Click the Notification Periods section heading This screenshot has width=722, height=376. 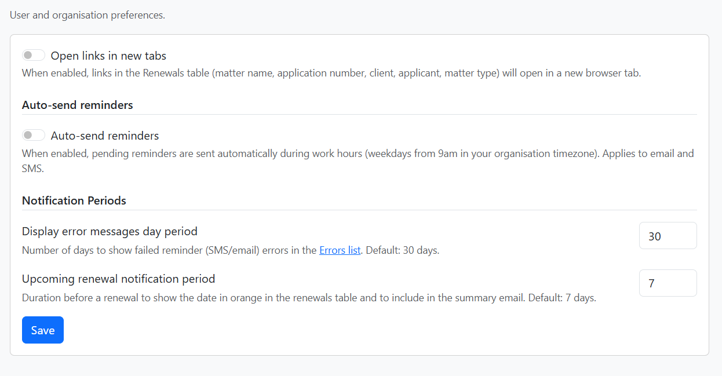click(74, 200)
